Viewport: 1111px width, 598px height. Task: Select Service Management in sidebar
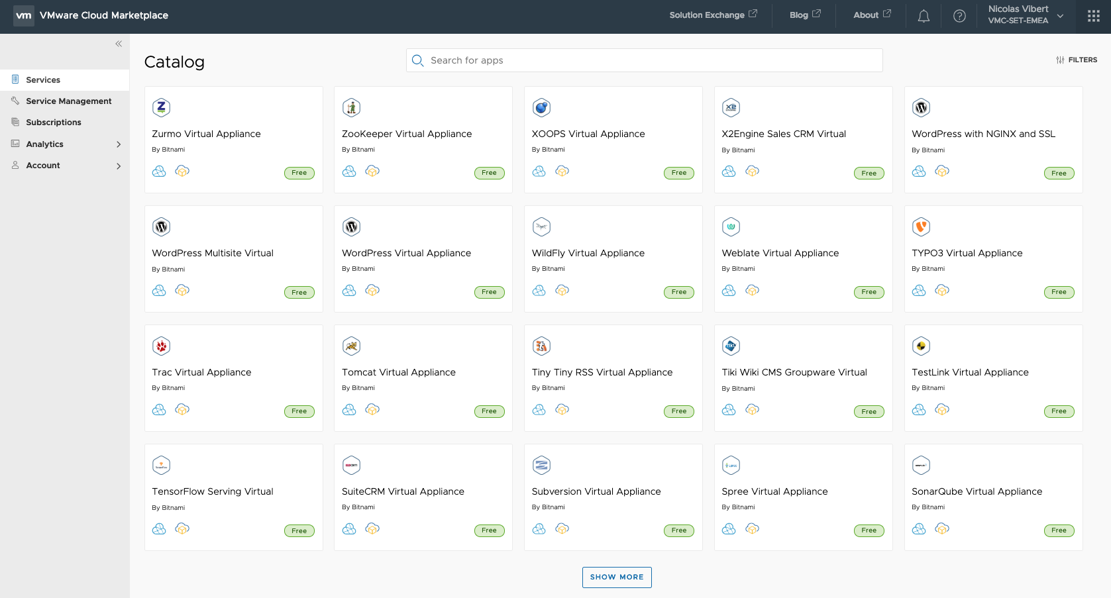[x=68, y=101]
